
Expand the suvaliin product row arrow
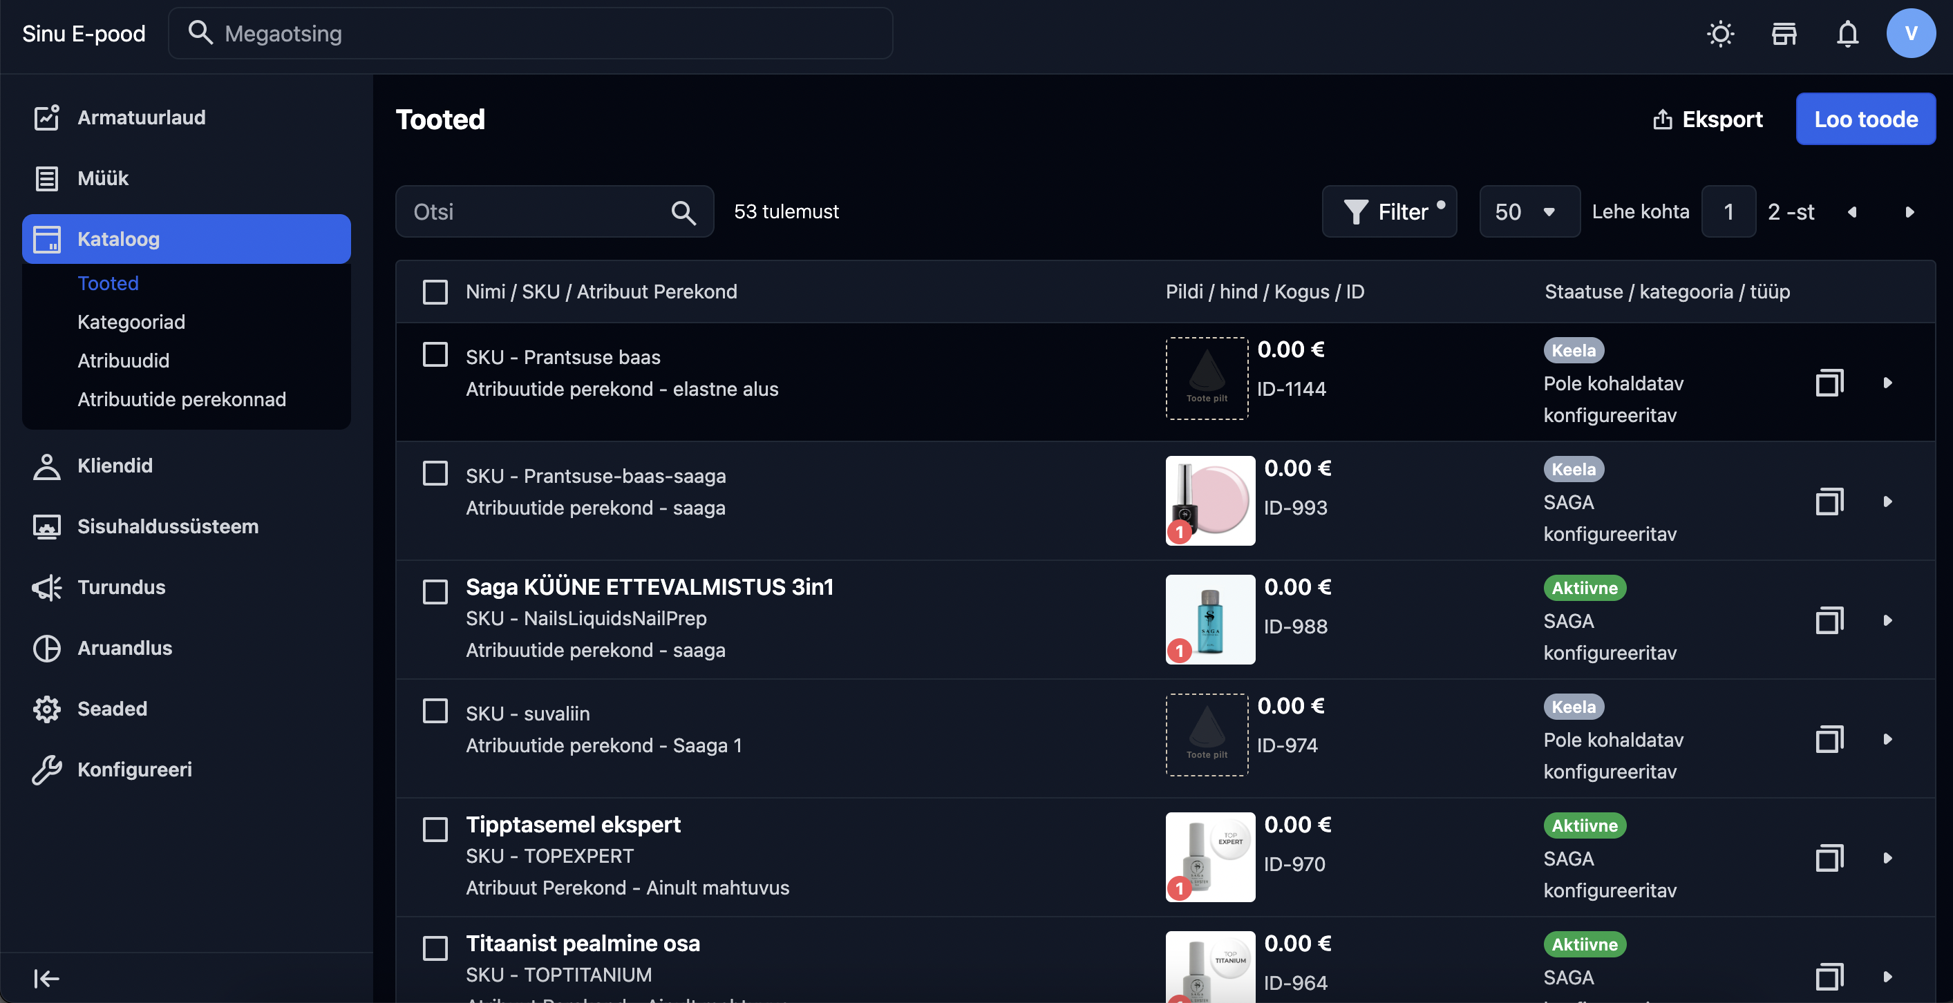pyautogui.click(x=1887, y=739)
